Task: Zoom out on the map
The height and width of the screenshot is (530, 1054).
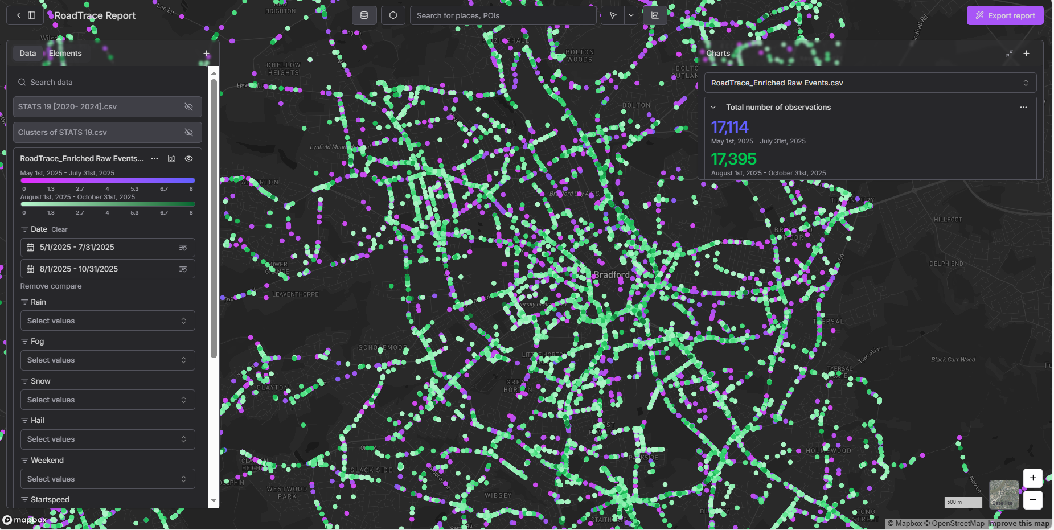Action: [1033, 500]
